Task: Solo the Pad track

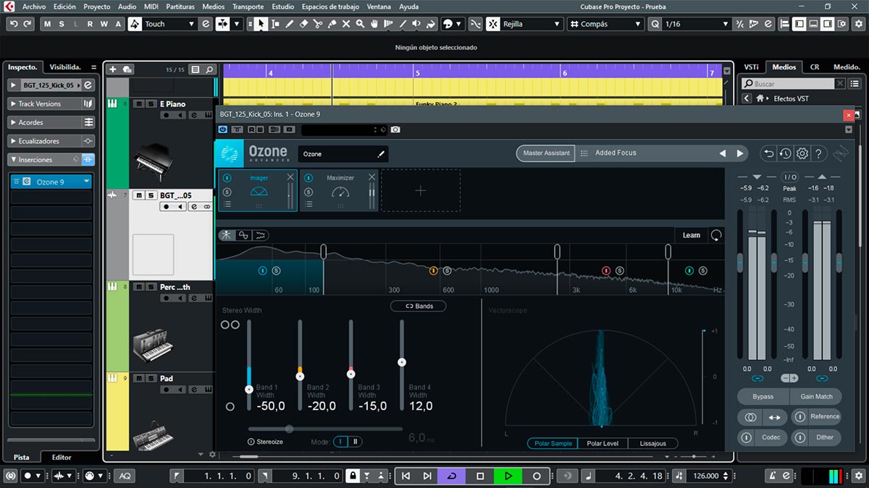Action: point(151,379)
